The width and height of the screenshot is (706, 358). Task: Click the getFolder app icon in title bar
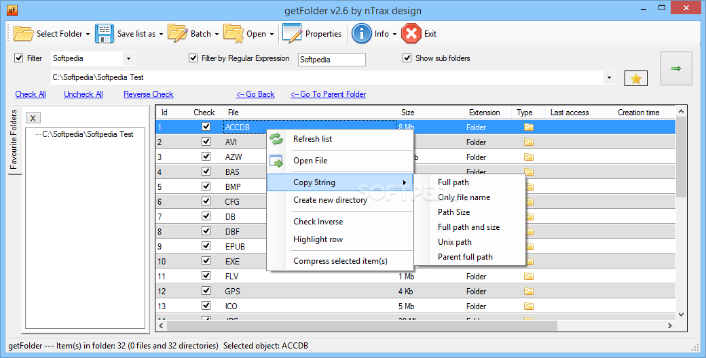12,9
